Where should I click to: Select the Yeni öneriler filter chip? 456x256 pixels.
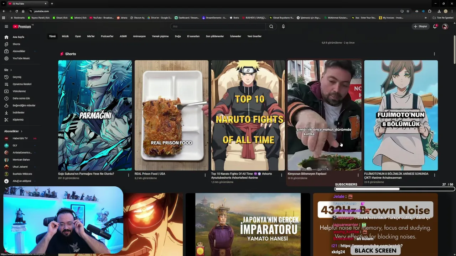(254, 36)
